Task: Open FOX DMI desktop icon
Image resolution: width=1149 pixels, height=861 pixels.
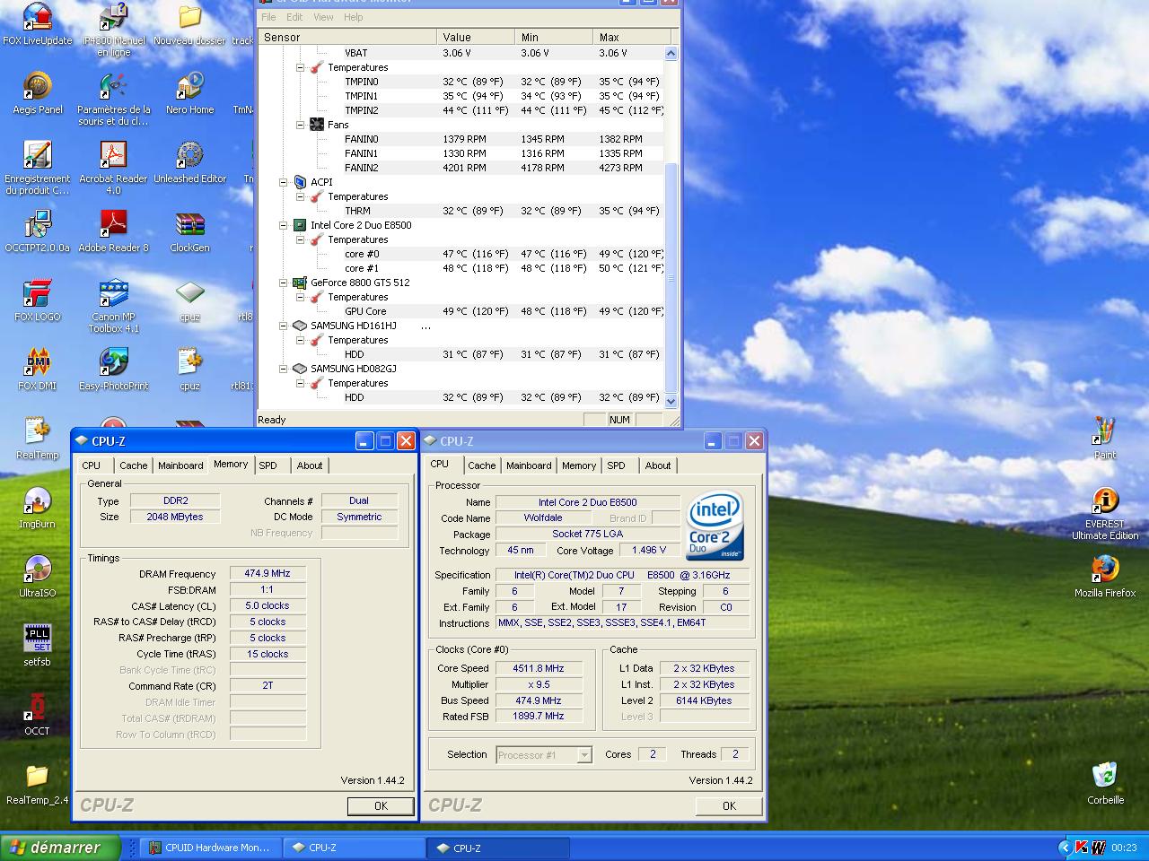Action: pos(37,370)
